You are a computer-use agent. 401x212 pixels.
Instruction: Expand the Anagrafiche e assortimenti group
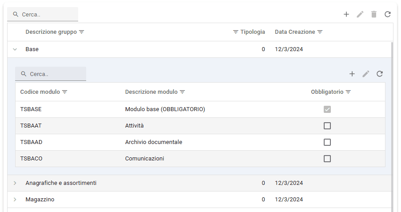click(15, 183)
